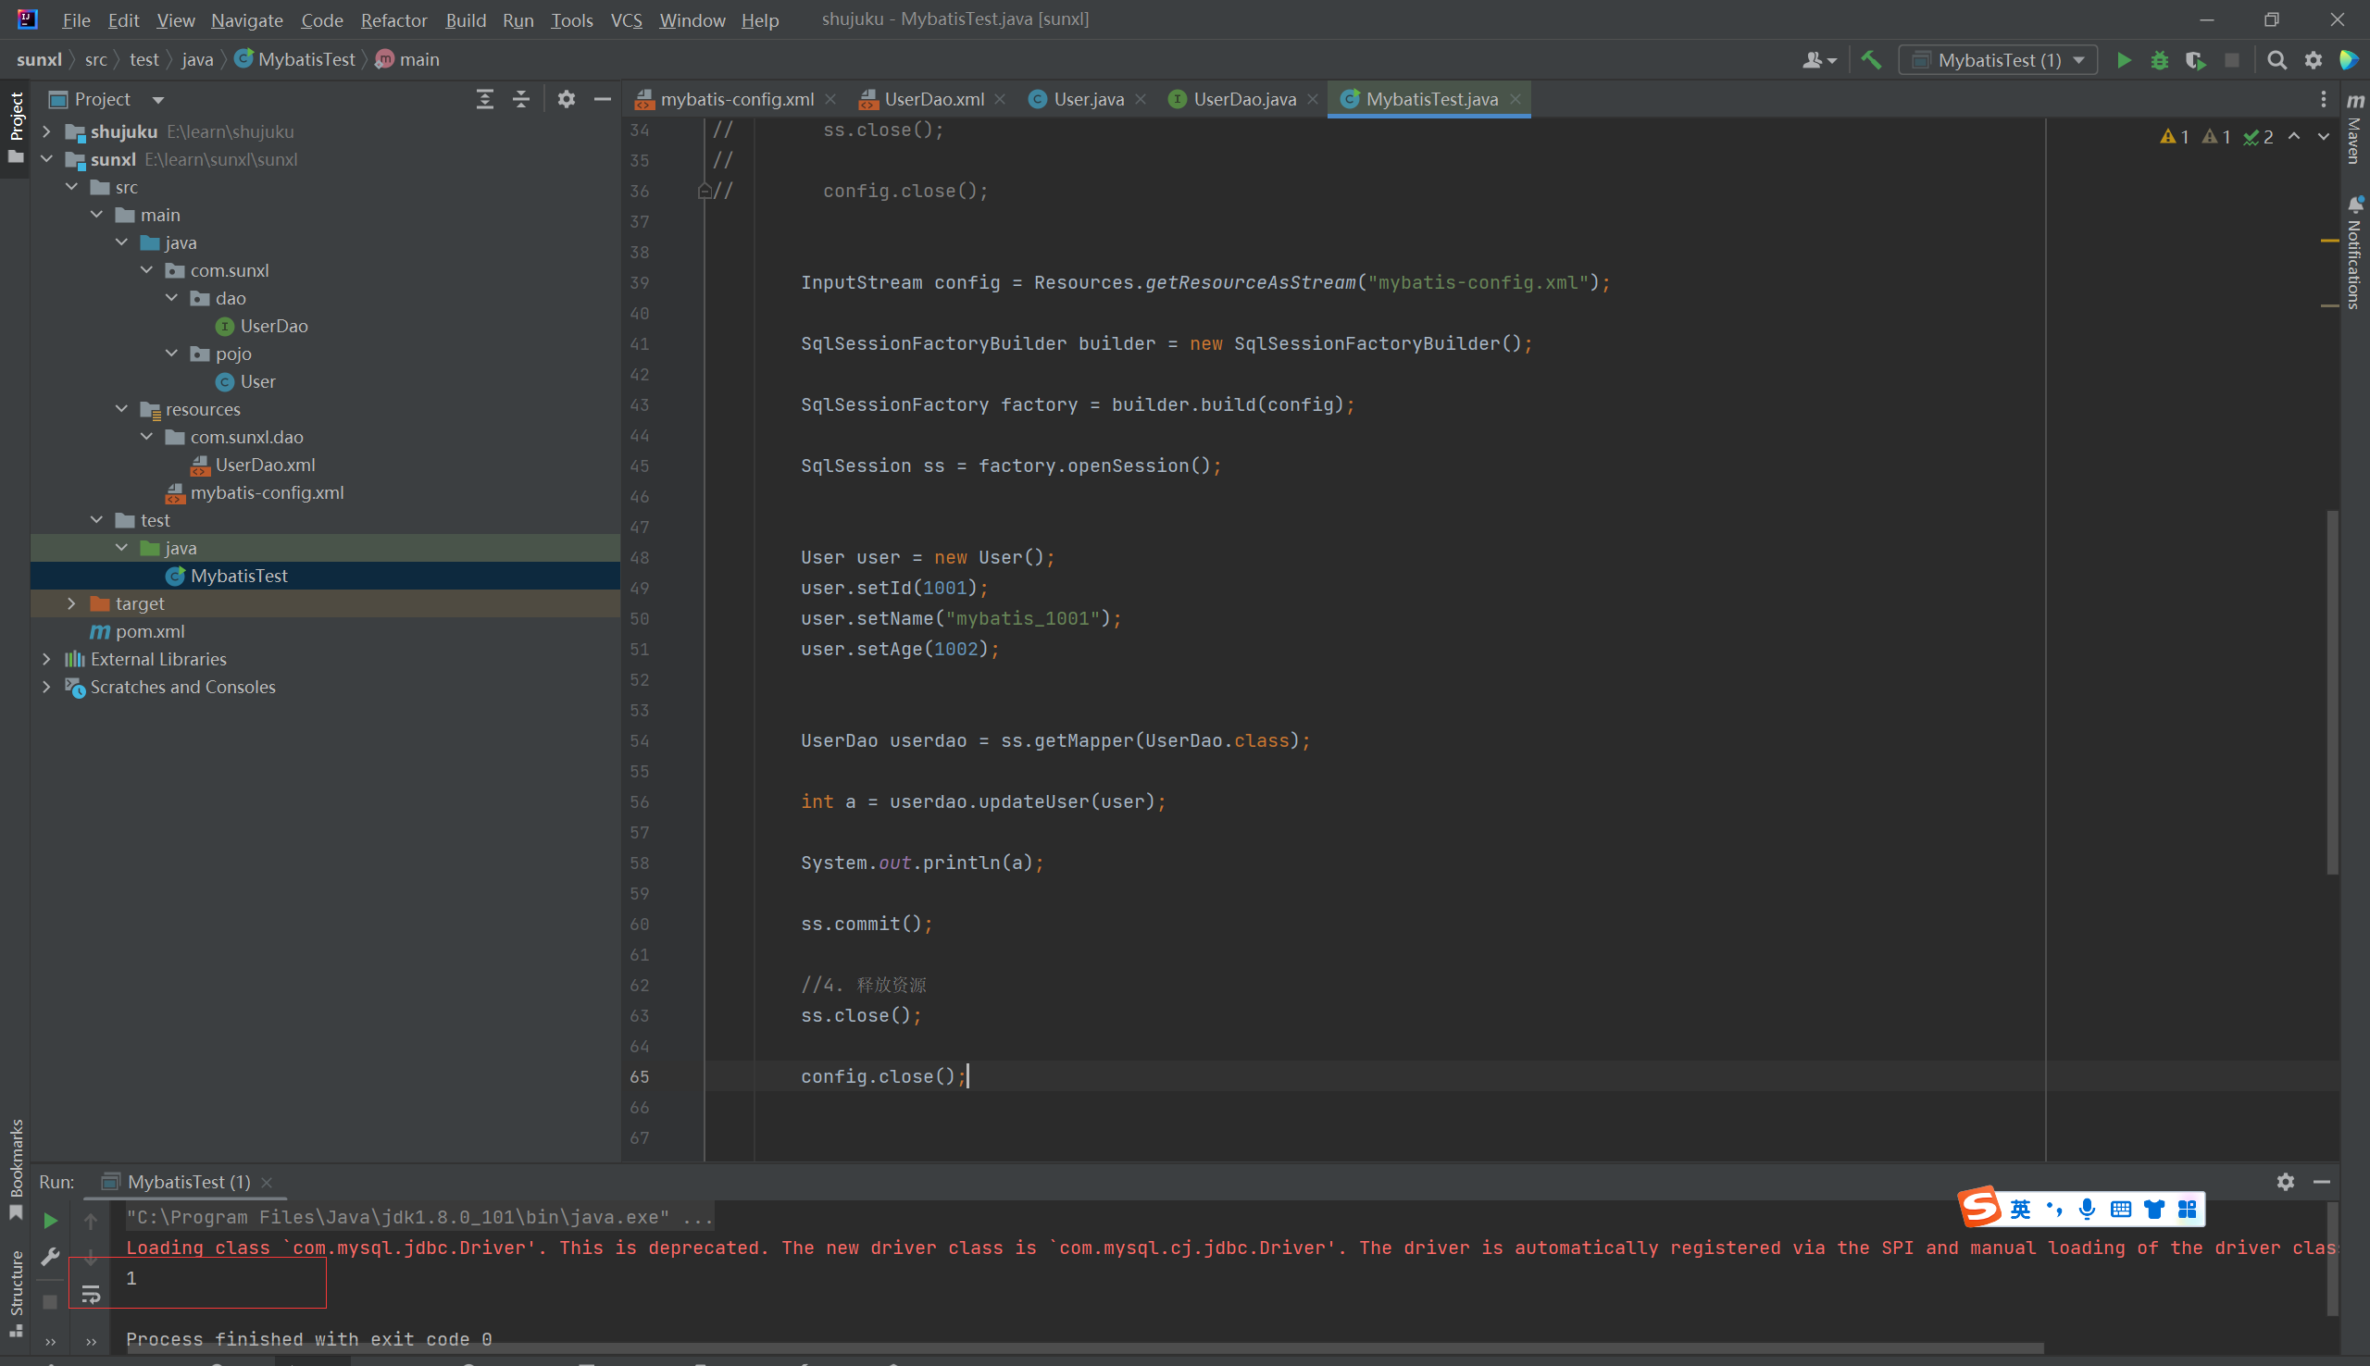
Task: Expand the target folder
Action: click(71, 603)
